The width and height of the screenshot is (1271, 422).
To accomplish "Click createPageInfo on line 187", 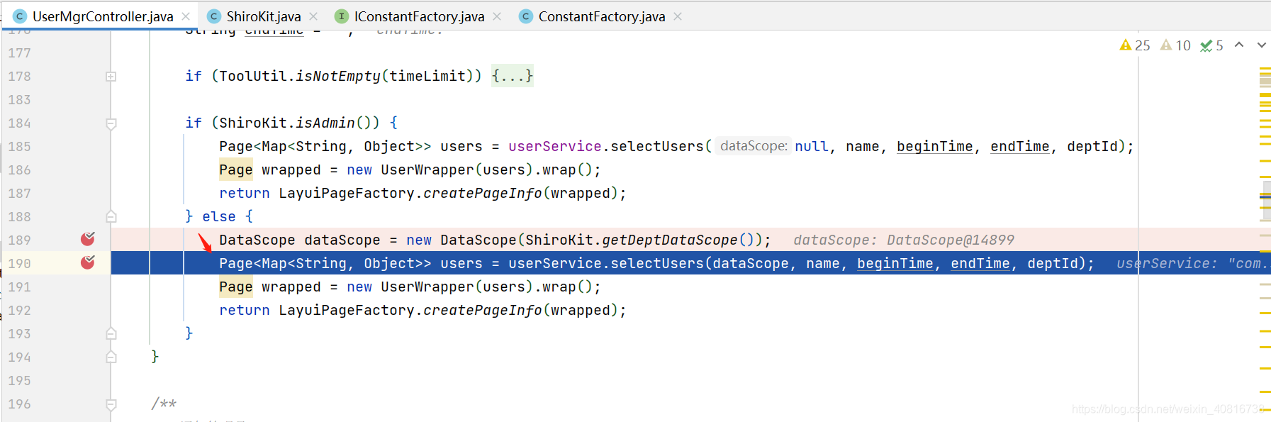I will 483,193.
